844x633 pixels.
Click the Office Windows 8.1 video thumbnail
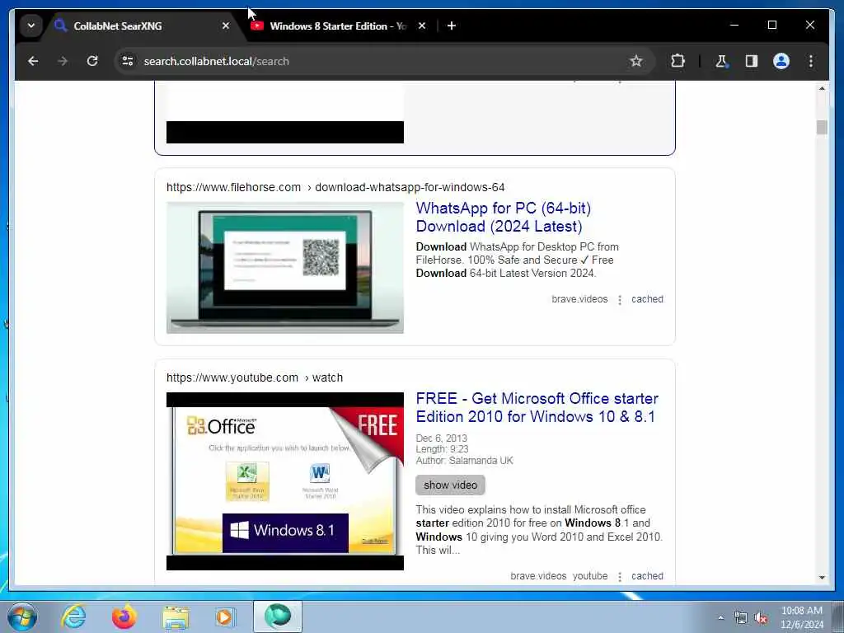284,481
